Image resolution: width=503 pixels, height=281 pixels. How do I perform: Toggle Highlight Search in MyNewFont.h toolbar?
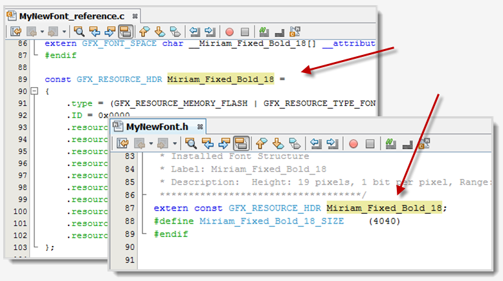[241, 143]
